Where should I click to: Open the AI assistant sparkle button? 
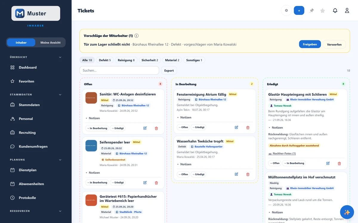pos(347,212)
